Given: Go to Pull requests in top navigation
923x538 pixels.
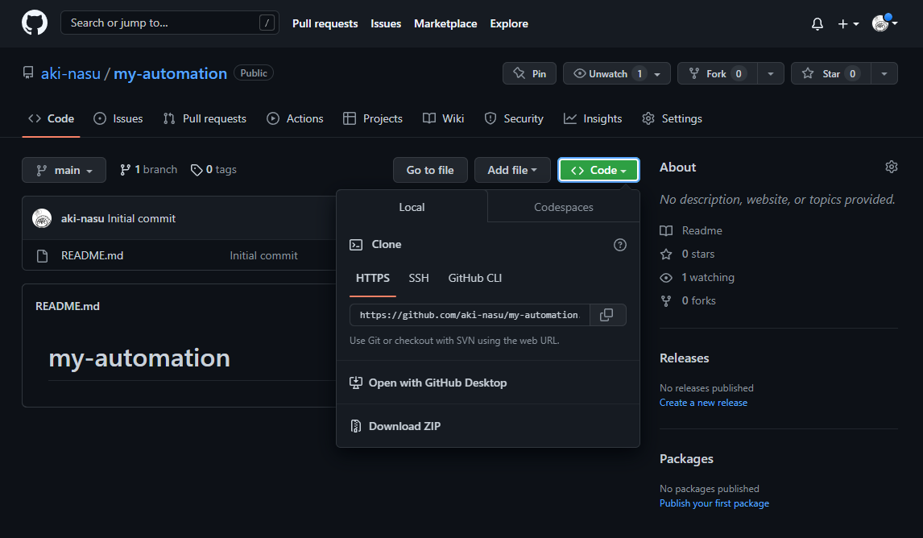Looking at the screenshot, I should coord(325,23).
